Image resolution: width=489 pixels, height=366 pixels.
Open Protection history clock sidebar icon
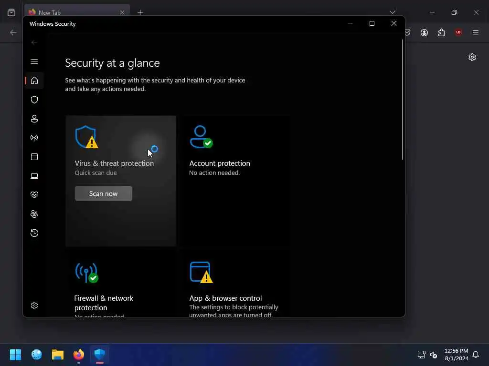coord(34,233)
